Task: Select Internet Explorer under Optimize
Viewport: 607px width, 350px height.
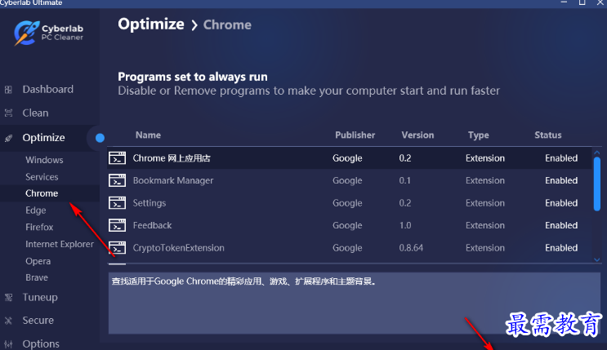Action: tap(60, 244)
